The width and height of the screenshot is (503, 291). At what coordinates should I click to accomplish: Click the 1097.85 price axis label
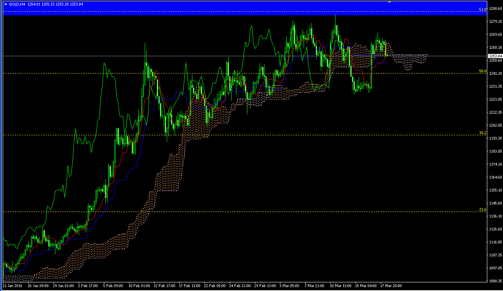[x=496, y=268]
